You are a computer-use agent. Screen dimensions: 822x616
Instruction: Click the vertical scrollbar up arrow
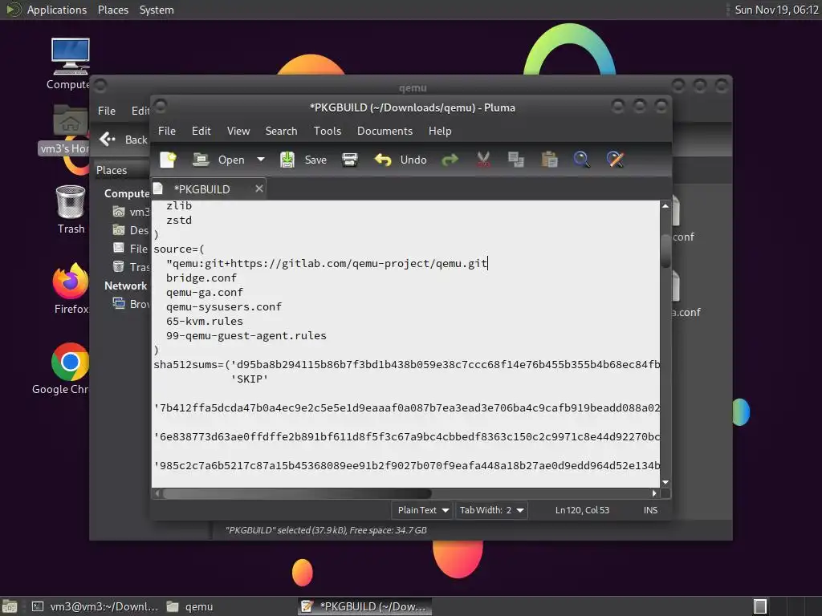point(665,206)
